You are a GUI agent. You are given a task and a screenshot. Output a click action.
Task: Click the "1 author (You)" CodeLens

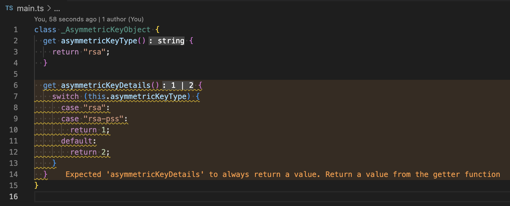pos(123,19)
